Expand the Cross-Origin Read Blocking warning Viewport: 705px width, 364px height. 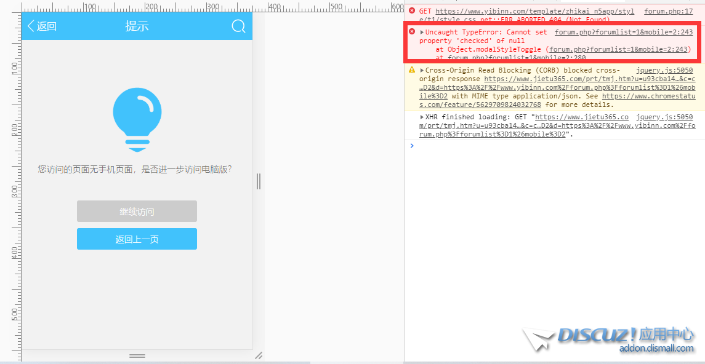(422, 71)
